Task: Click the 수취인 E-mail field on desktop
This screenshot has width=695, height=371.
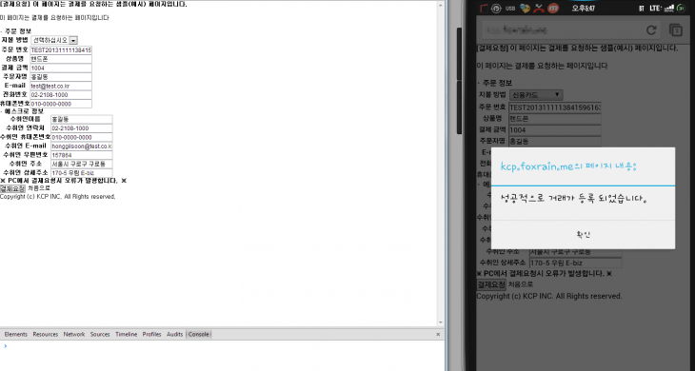Action: [82, 146]
